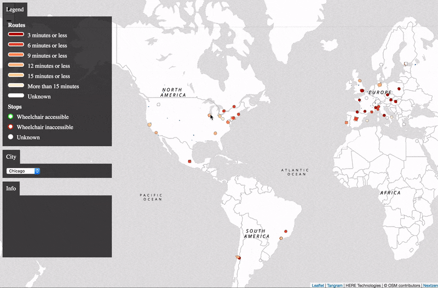Click the 'Wheelchair accessible' legend label
Image resolution: width=438 pixels, height=288 pixels.
tap(43, 117)
